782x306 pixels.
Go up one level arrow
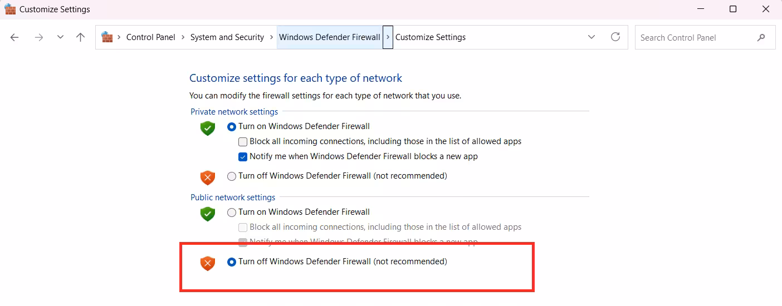tap(81, 37)
